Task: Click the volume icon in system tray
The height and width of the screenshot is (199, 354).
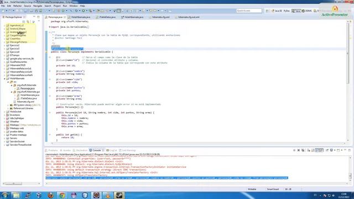Action: pyautogui.click(x=334, y=195)
